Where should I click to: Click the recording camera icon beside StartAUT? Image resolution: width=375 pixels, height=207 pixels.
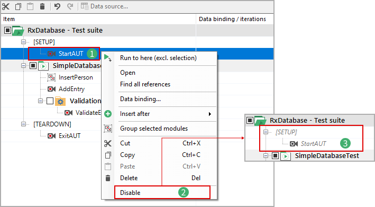pyautogui.click(x=52, y=54)
